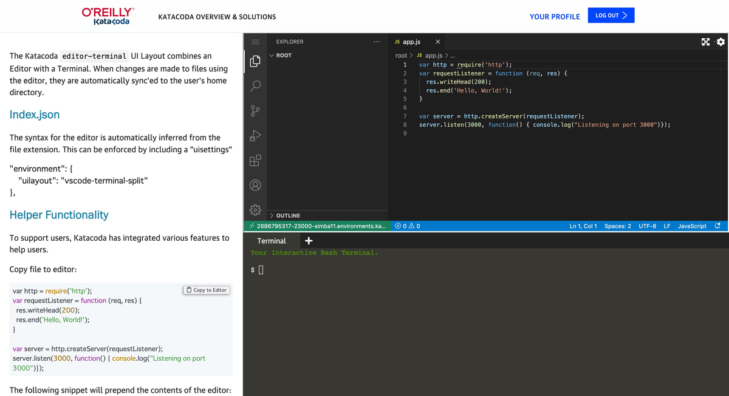
Task: Click the Log Out button
Action: (611, 15)
